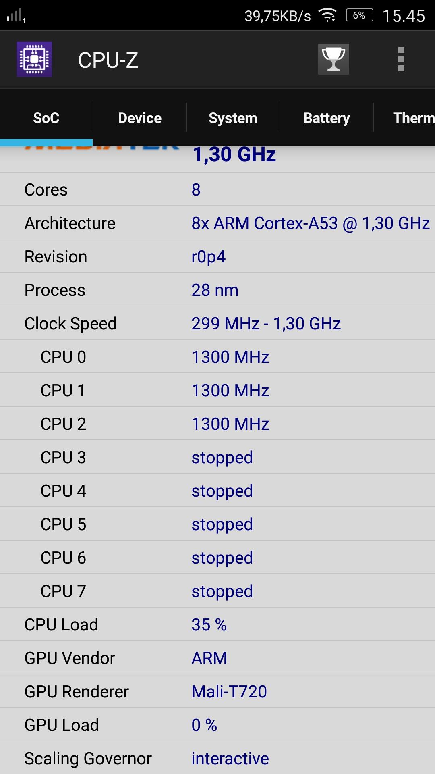
Task: Tap the CPU-Z app logo icon
Action: click(34, 59)
